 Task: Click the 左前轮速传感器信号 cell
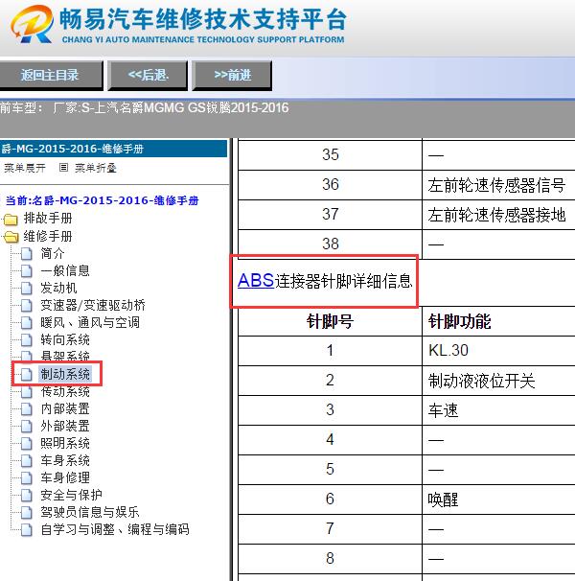coord(496,185)
